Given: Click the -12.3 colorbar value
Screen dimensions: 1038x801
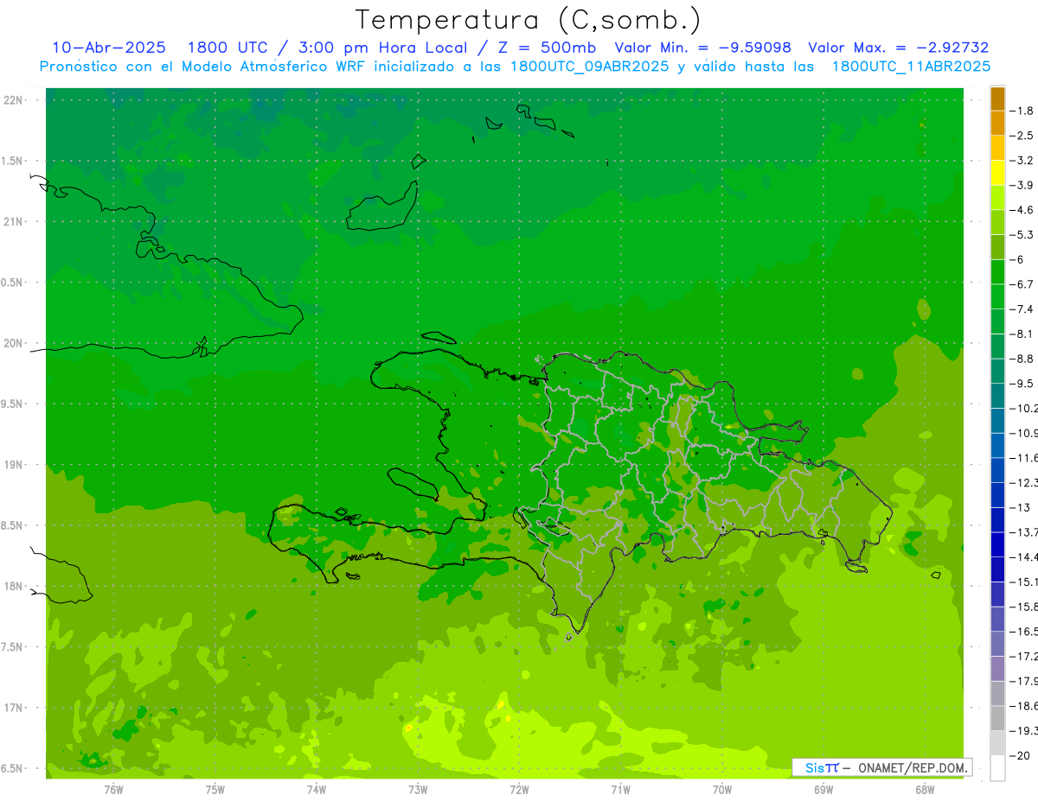Looking at the screenshot, I should click(x=1024, y=482).
